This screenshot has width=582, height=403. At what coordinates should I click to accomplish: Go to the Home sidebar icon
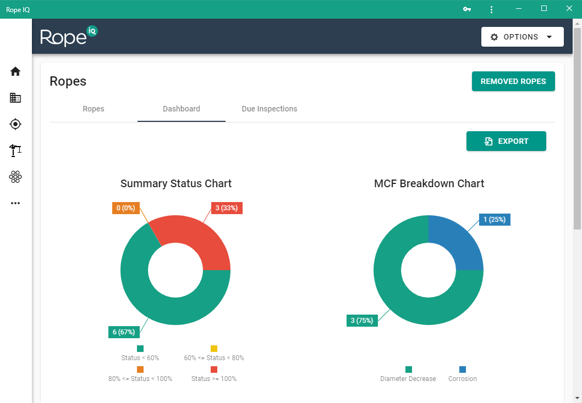15,71
